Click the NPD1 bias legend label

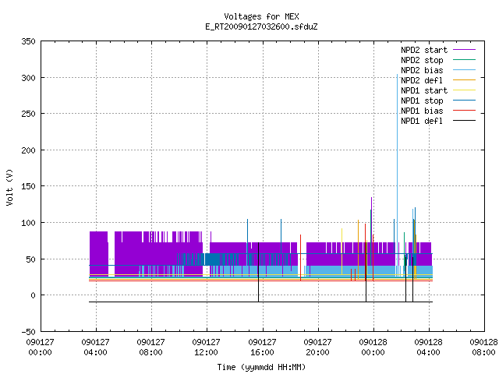422,111
